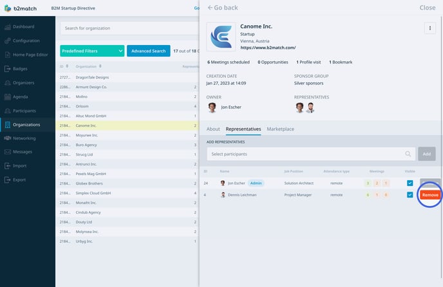Click the Go back link
Screen dimensions: 443x287
pos(223,8)
